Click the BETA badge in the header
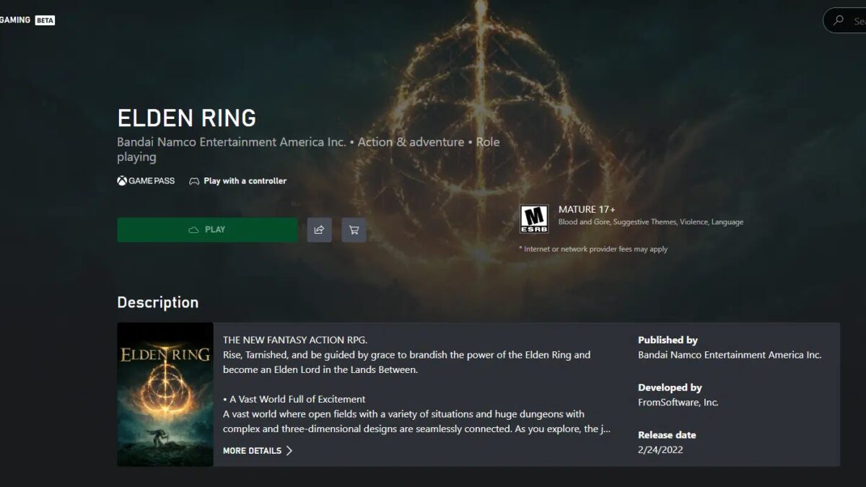This screenshot has width=866, height=487. [45, 20]
